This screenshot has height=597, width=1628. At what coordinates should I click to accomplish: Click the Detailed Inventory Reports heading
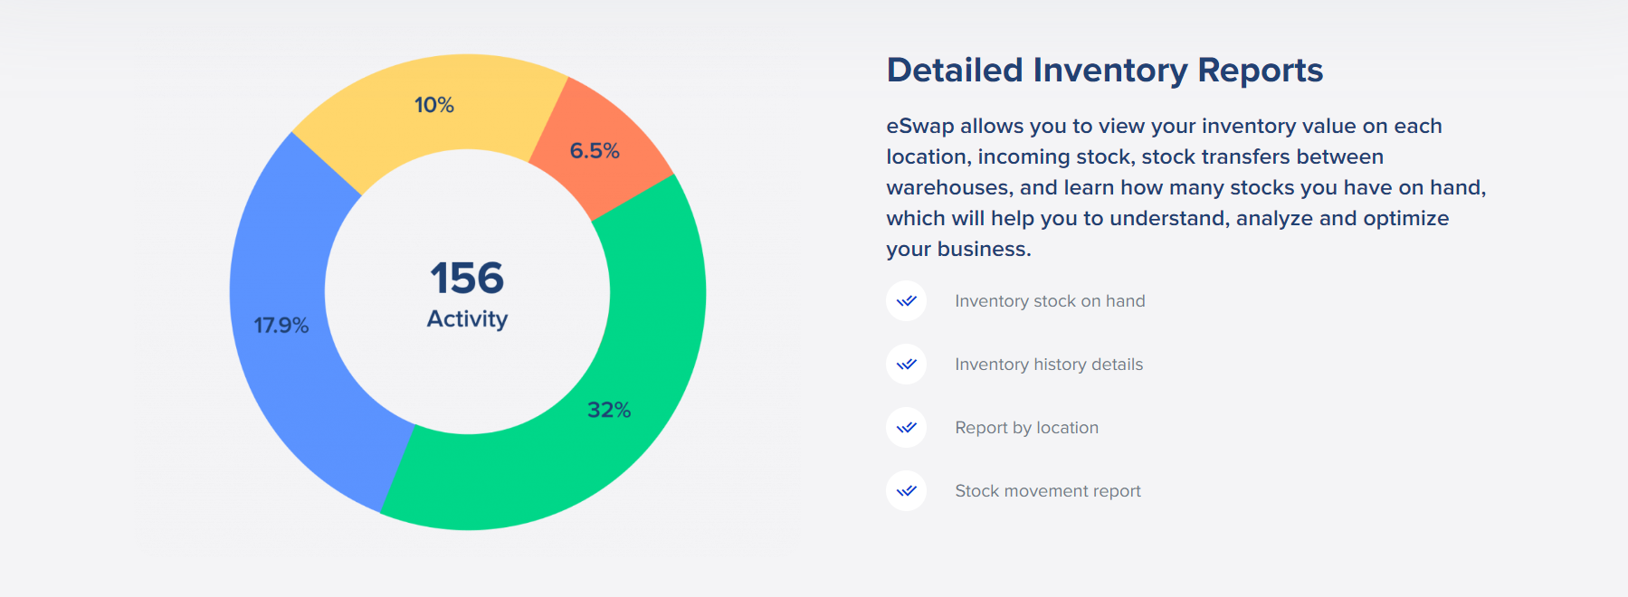(1104, 71)
